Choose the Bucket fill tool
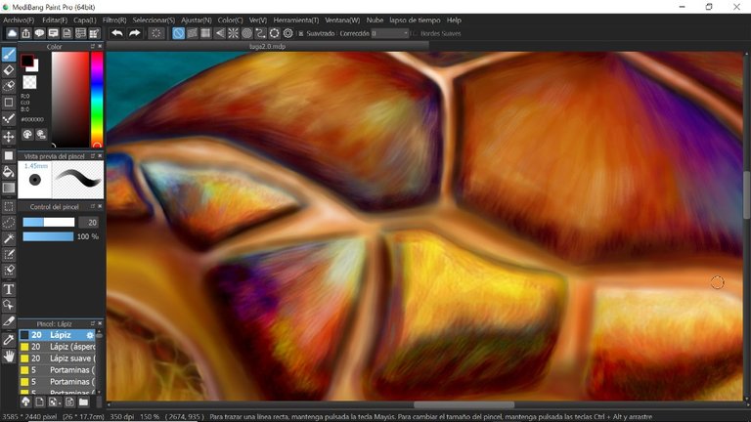This screenshot has width=751, height=422. pyautogui.click(x=9, y=172)
